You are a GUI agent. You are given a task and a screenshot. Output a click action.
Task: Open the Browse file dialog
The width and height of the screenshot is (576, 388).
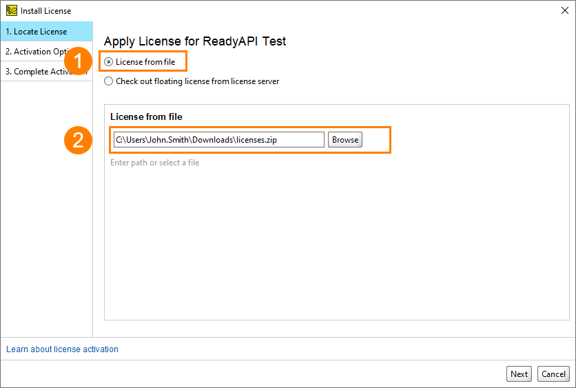click(345, 140)
